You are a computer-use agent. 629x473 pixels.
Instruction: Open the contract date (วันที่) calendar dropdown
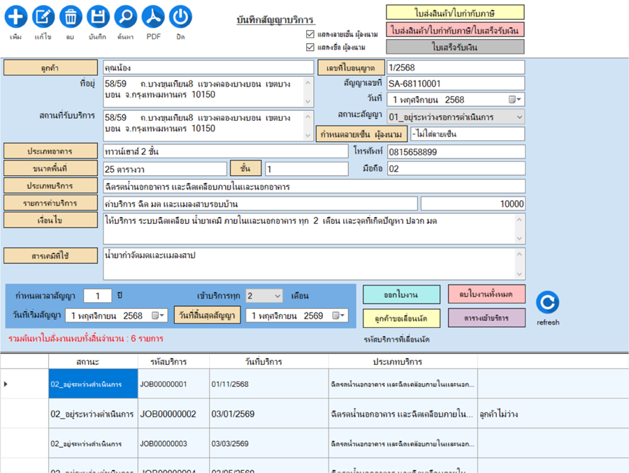click(x=514, y=100)
